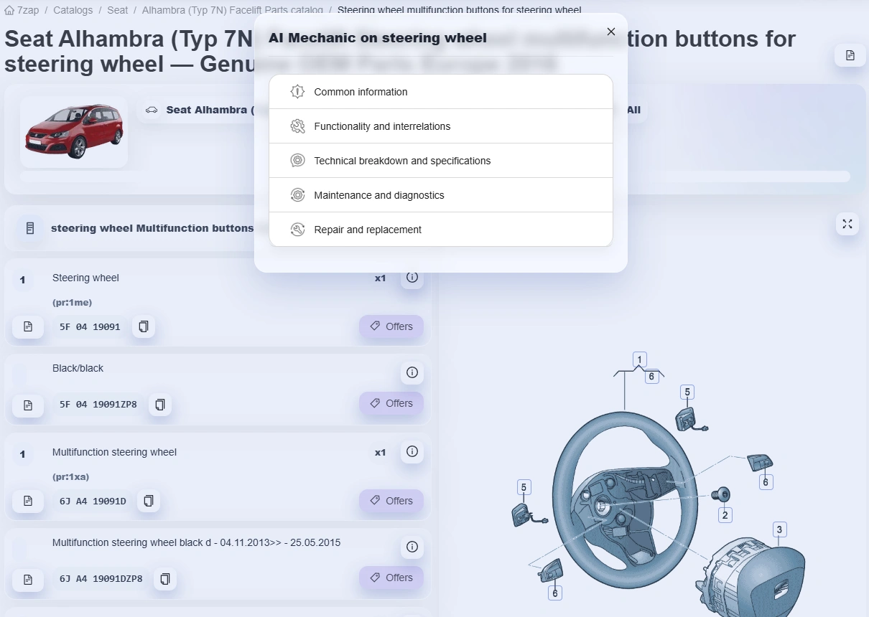The height and width of the screenshot is (617, 869).
Task: Click the red Seat Alhambra thumbnail
Action: pyautogui.click(x=74, y=132)
